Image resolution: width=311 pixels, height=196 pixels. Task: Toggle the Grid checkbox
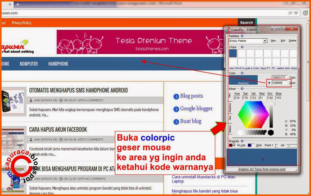coord(253,145)
